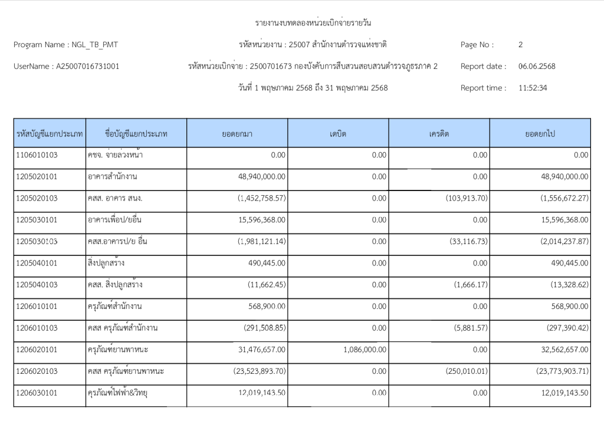
Task: Select the Report date value 06.06.2568
Action: tap(537, 67)
